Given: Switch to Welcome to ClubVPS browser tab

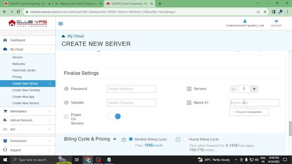Looking at the screenshot, I should click(x=78, y=4).
